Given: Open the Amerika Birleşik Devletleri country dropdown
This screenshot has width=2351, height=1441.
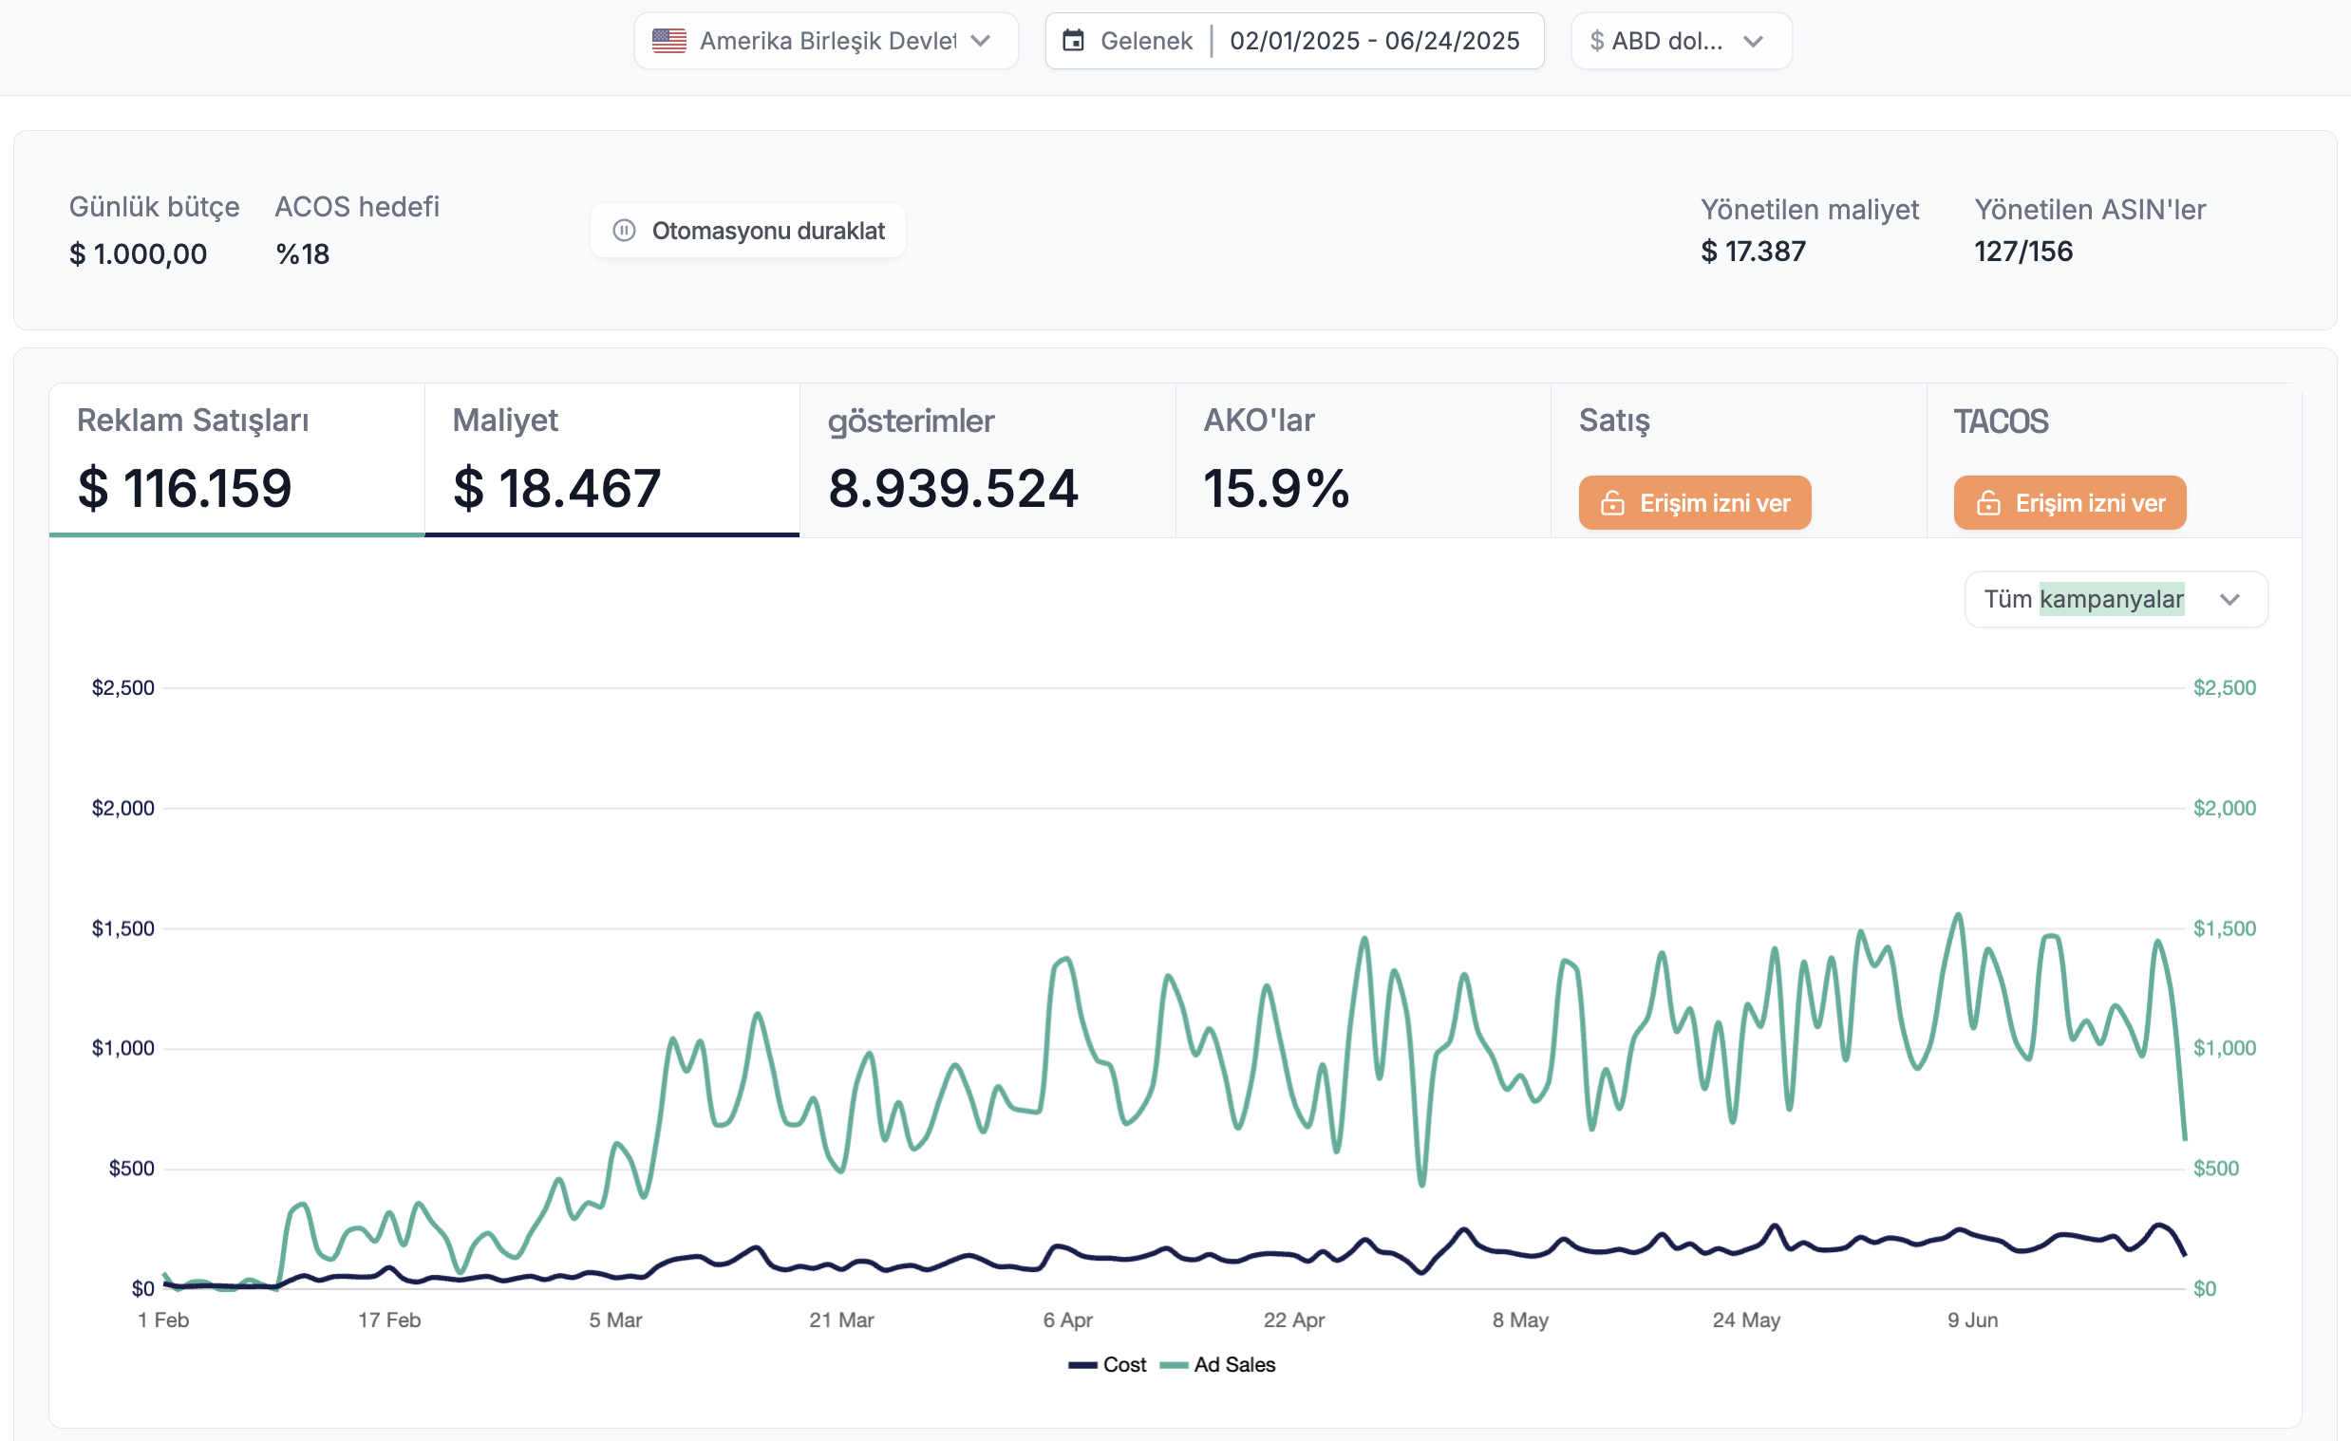Looking at the screenshot, I should pos(826,41).
